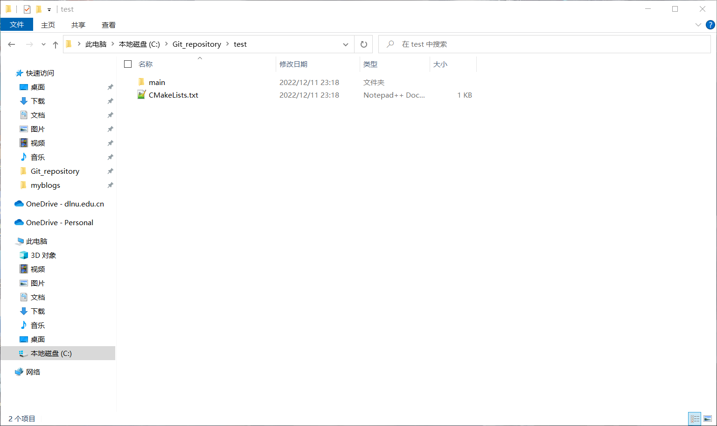Image resolution: width=717 pixels, height=426 pixels.
Task: Select the main folder icon
Action: tap(141, 82)
